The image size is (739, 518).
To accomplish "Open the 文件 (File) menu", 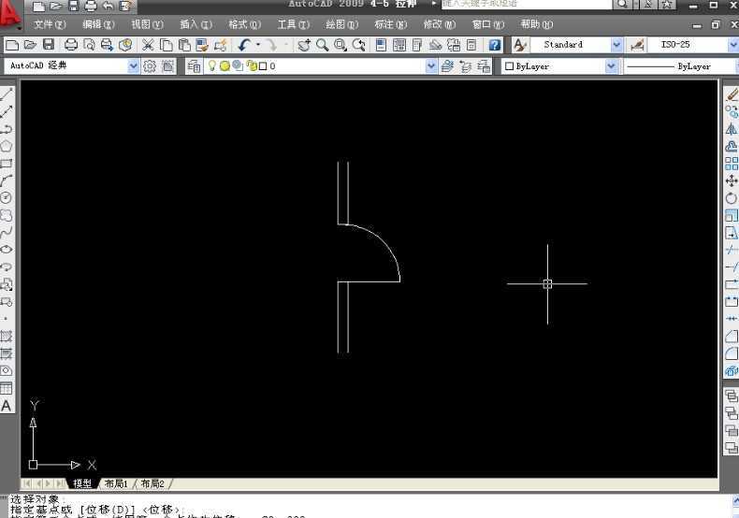I will pyautogui.click(x=50, y=24).
